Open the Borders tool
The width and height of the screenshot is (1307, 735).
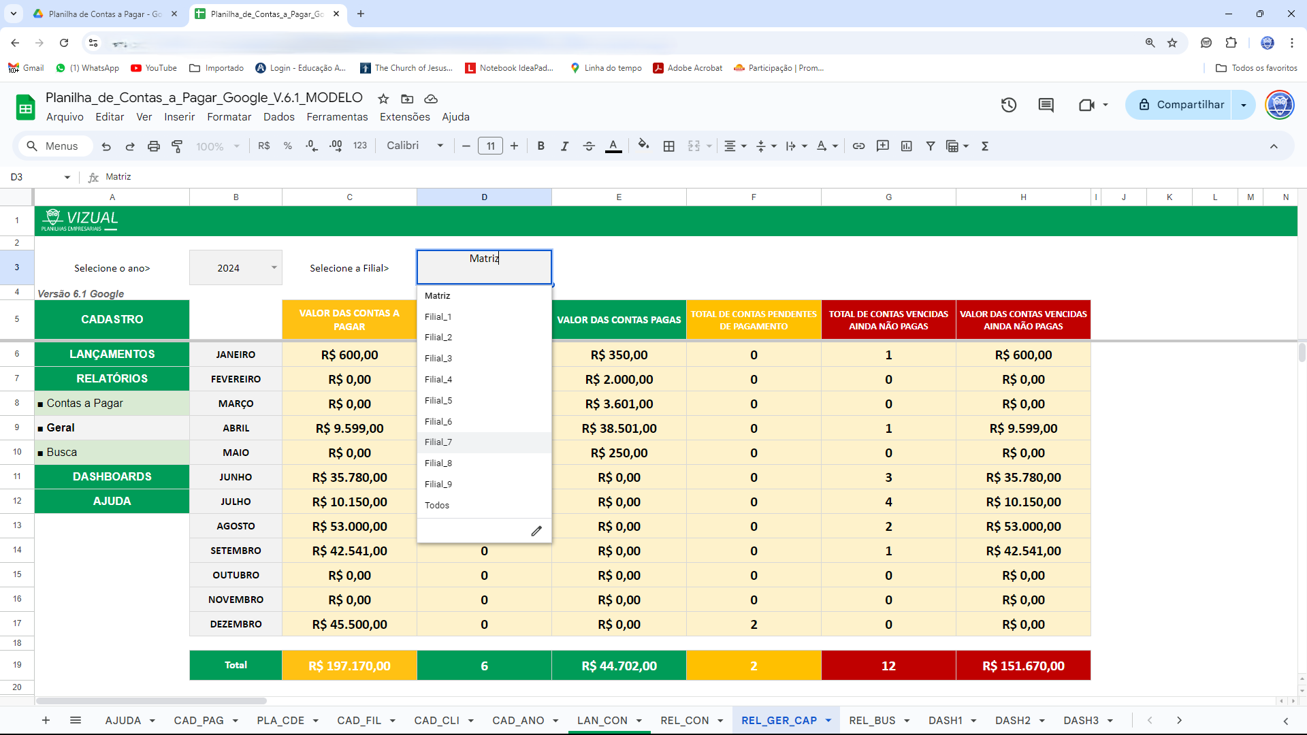coord(668,146)
